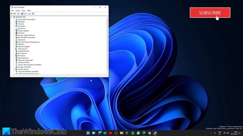The width and height of the screenshot is (243, 136).
Task: Go forward with the toolbar Forward arrow
Action: click(14, 14)
